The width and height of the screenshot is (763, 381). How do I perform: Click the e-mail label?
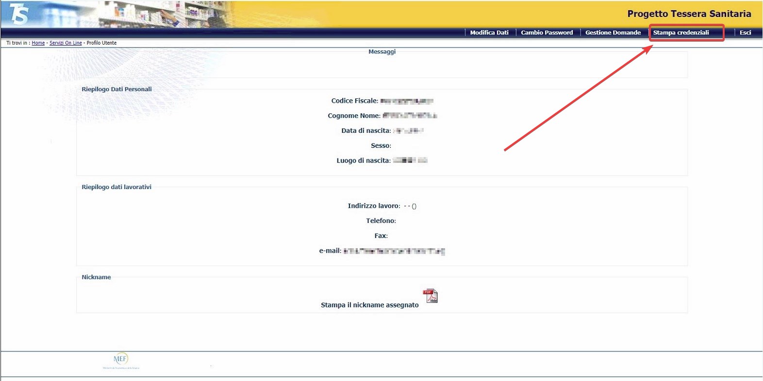[x=330, y=251]
